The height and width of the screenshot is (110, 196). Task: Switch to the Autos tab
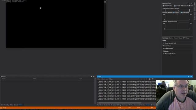(x=12, y=105)
